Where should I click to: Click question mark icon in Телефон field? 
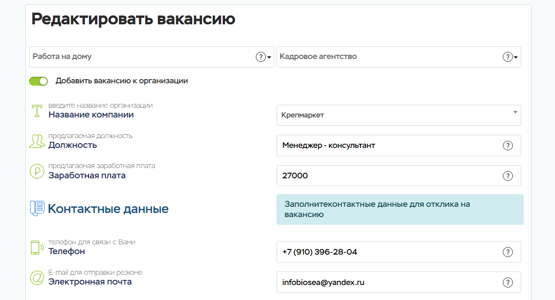tap(508, 252)
